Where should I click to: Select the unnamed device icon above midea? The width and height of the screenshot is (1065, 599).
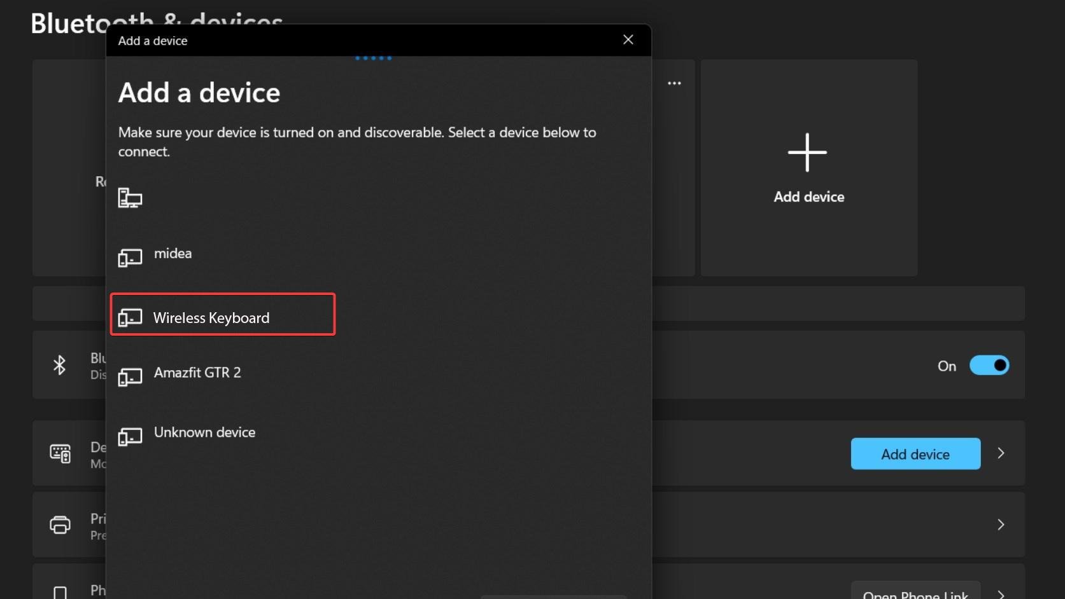pyautogui.click(x=130, y=198)
